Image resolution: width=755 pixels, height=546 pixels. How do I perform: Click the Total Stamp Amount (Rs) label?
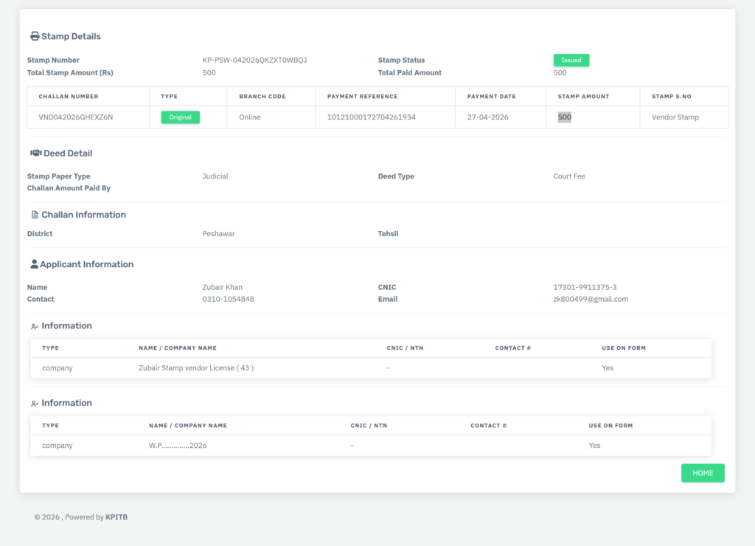click(70, 72)
